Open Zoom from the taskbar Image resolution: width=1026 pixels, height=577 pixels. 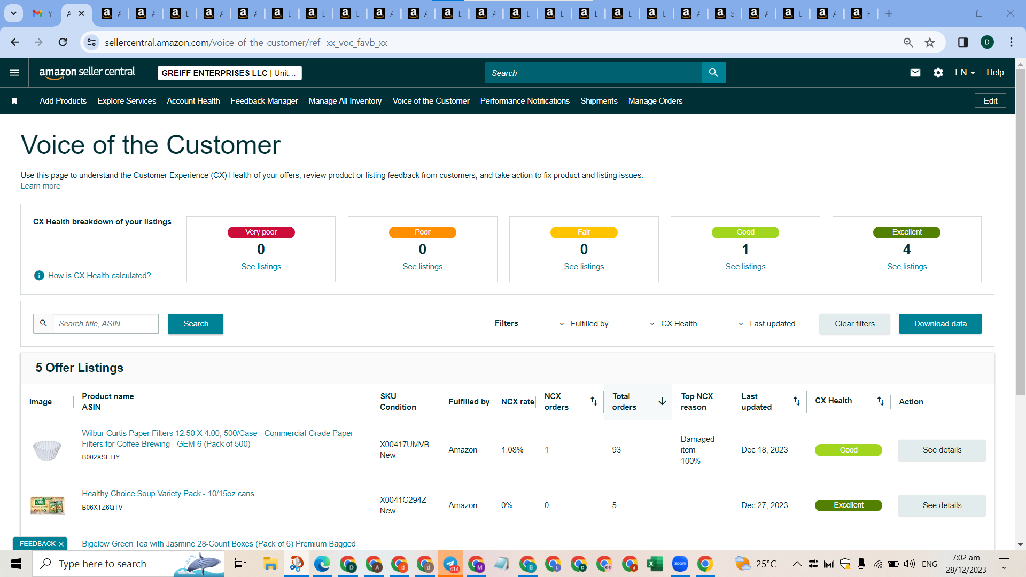[680, 564]
